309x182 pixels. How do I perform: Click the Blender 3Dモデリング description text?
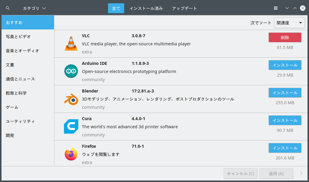[x=158, y=99]
